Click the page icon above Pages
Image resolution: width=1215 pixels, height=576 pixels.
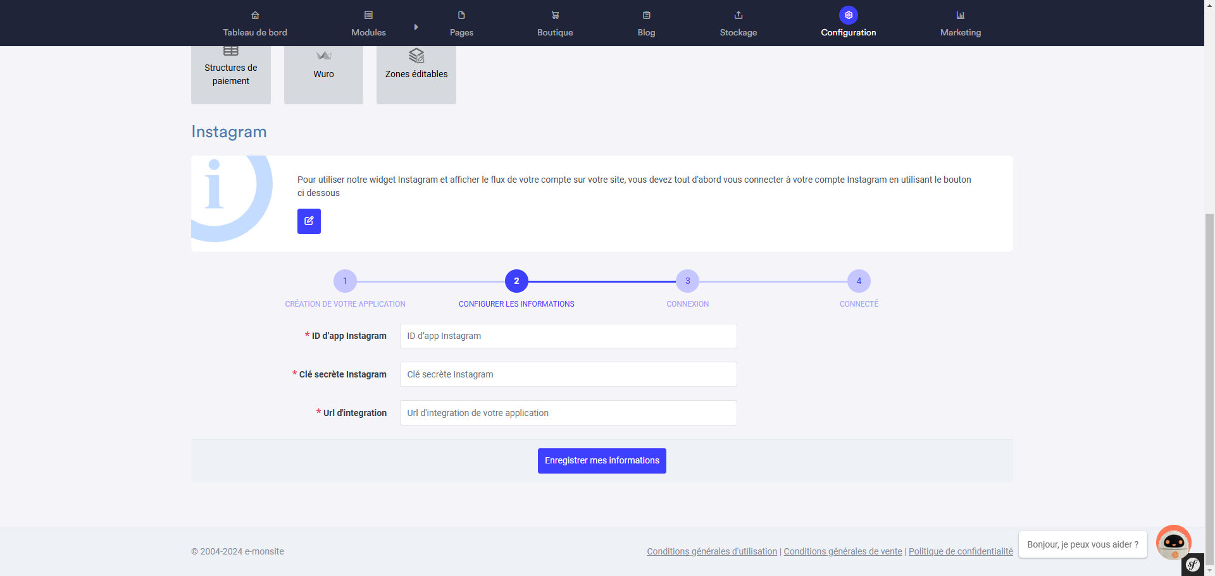tap(461, 15)
